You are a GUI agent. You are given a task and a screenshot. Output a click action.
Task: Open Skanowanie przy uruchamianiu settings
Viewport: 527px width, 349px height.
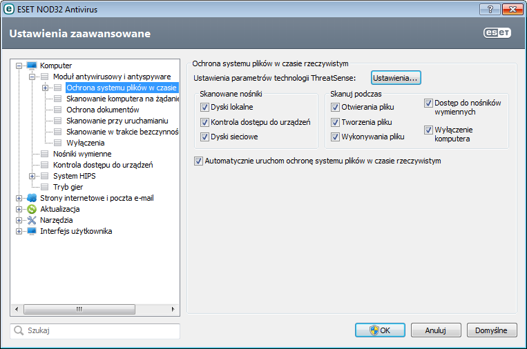point(117,121)
